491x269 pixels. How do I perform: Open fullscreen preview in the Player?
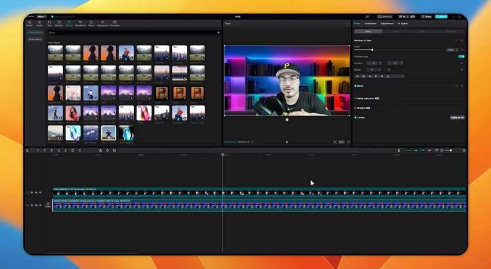pyautogui.click(x=348, y=142)
